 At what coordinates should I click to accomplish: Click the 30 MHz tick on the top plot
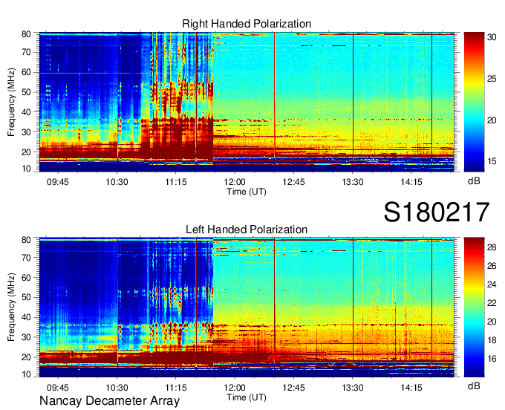click(26, 132)
